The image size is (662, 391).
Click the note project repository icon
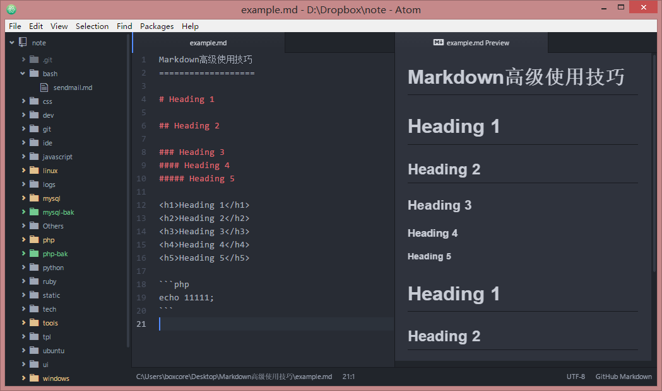23,42
